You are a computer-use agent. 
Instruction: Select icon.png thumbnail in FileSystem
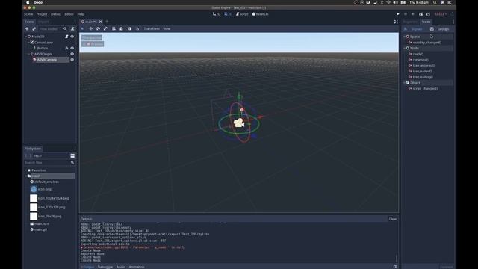(34, 189)
